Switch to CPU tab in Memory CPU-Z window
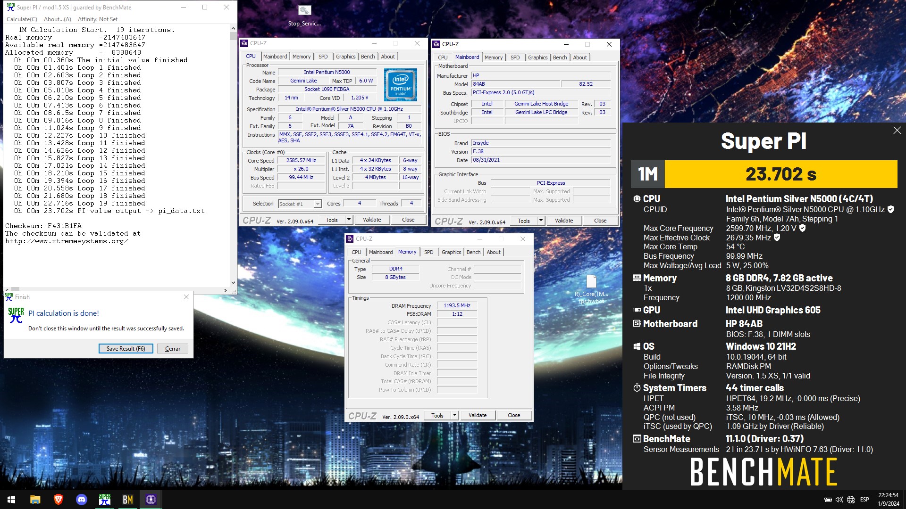 (356, 252)
